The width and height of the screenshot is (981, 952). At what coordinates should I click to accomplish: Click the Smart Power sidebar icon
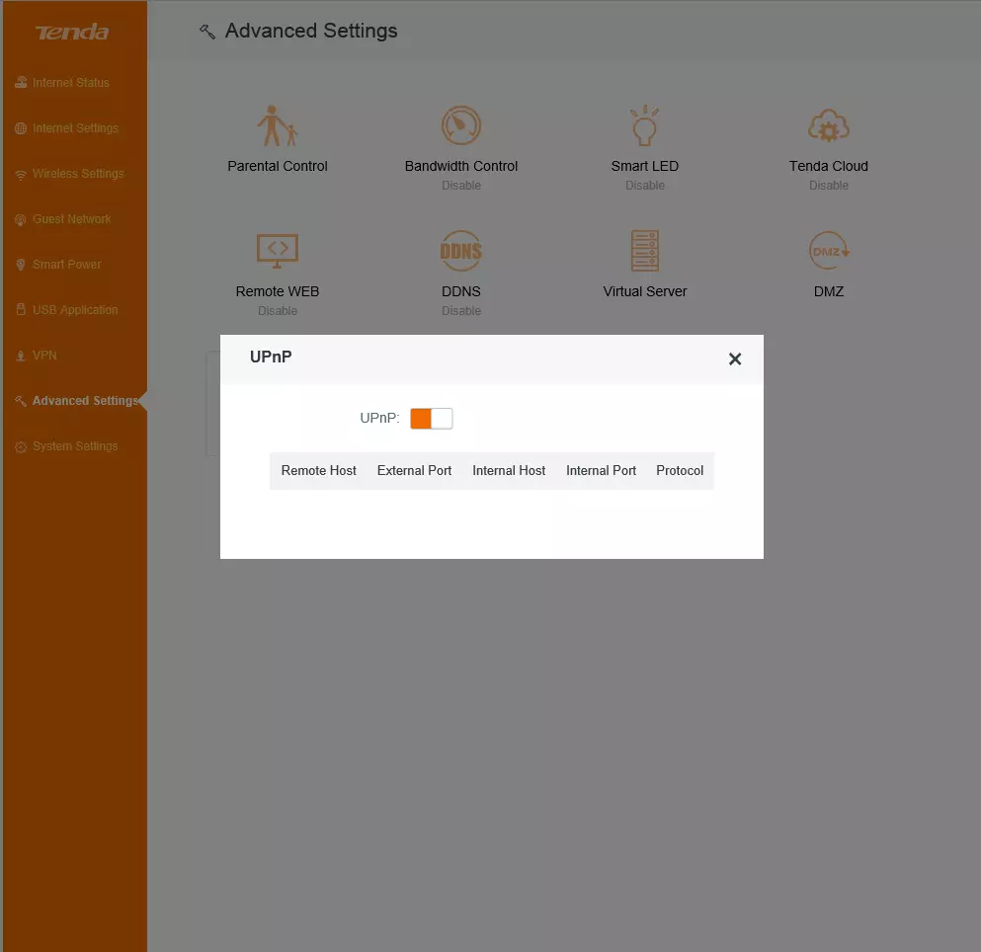21,265
